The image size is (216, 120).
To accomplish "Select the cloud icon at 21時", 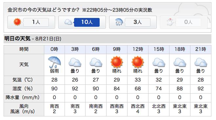I will pos(201,62).
